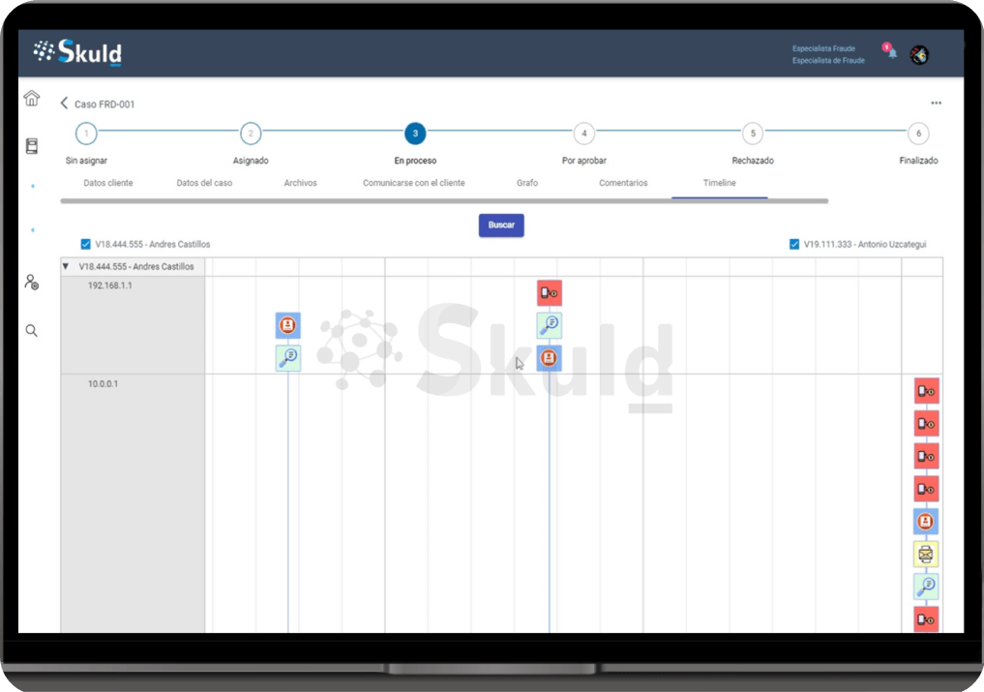This screenshot has height=692, width=984.
Task: Open the notifications bell icon
Action: pyautogui.click(x=891, y=52)
